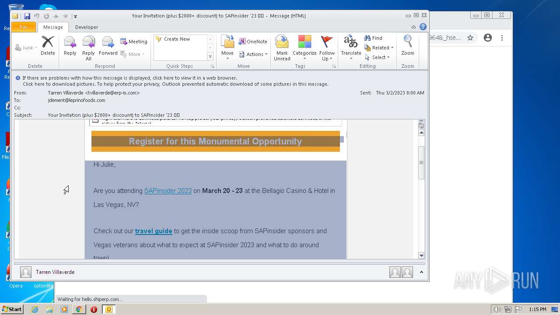This screenshot has height=315, width=560.
Task: Click the clock showing 1:15 PM
Action: point(537,309)
